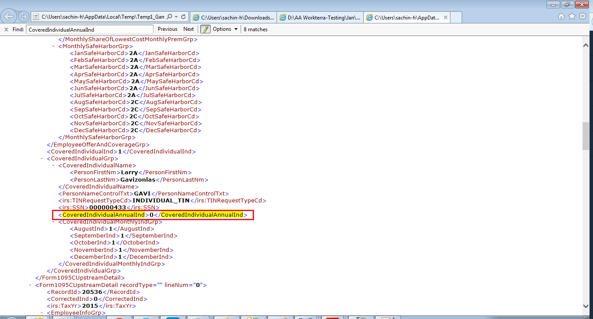Screen dimensions: 593x319
Task: Click Previous in the Find bar
Action: [167, 29]
